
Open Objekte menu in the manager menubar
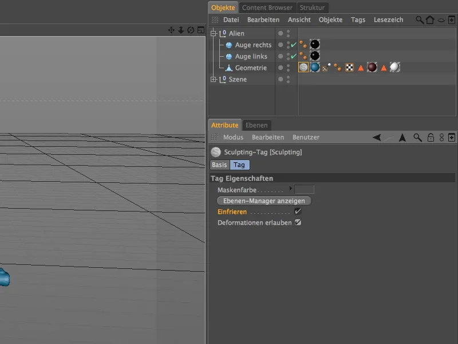tap(330, 20)
